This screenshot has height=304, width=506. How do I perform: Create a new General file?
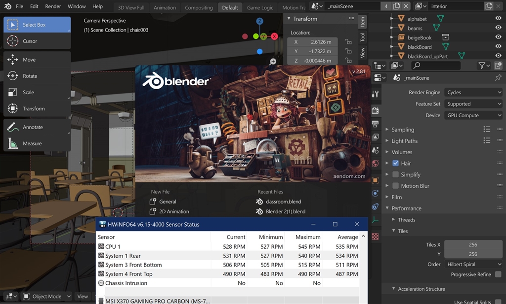point(167,202)
